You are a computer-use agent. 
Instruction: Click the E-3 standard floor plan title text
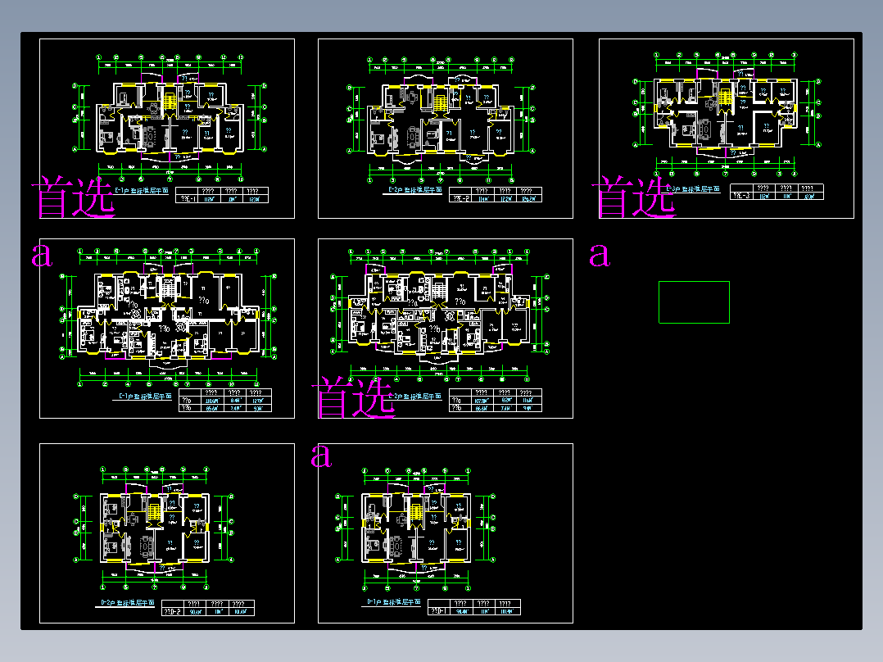coord(693,188)
